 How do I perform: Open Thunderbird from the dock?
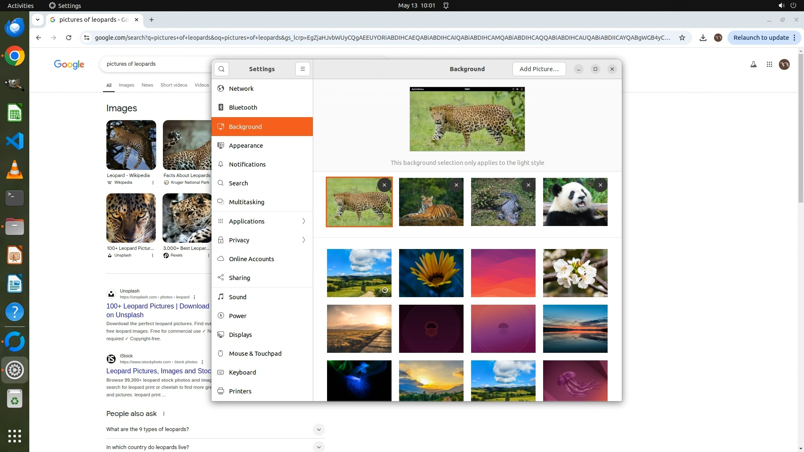(15, 28)
